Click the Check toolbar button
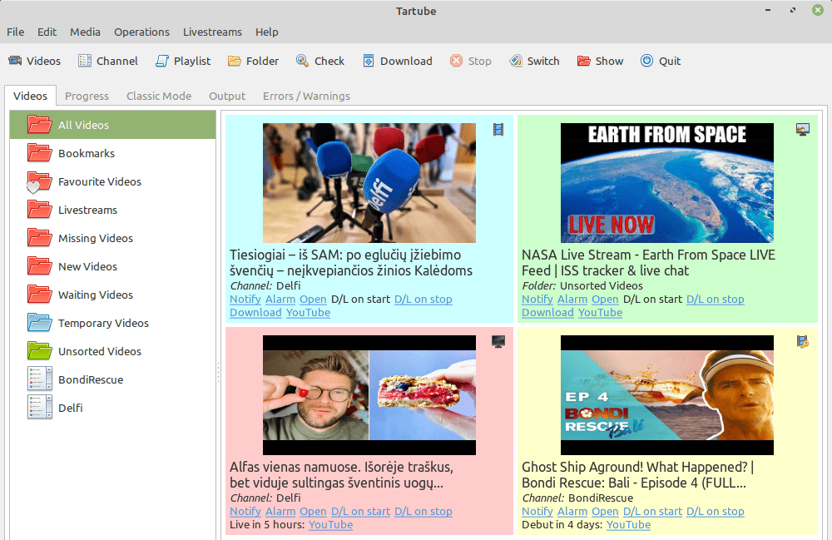 click(319, 61)
